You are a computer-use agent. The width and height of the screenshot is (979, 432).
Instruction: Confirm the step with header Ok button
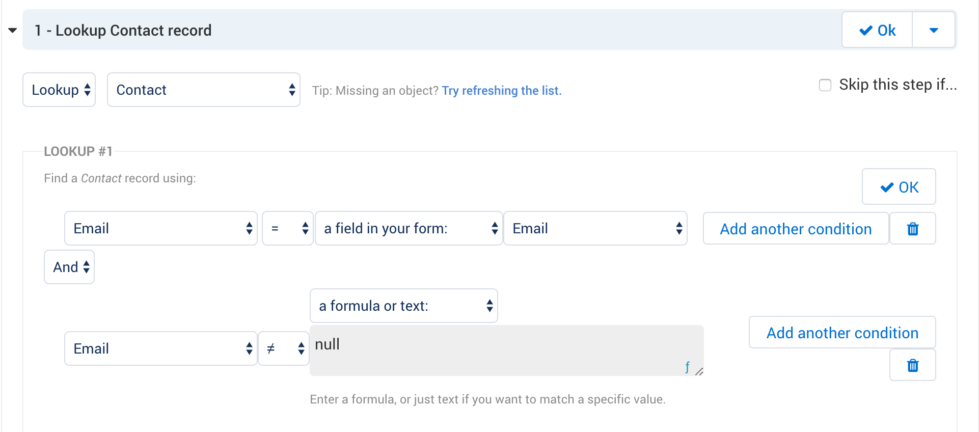point(877,31)
